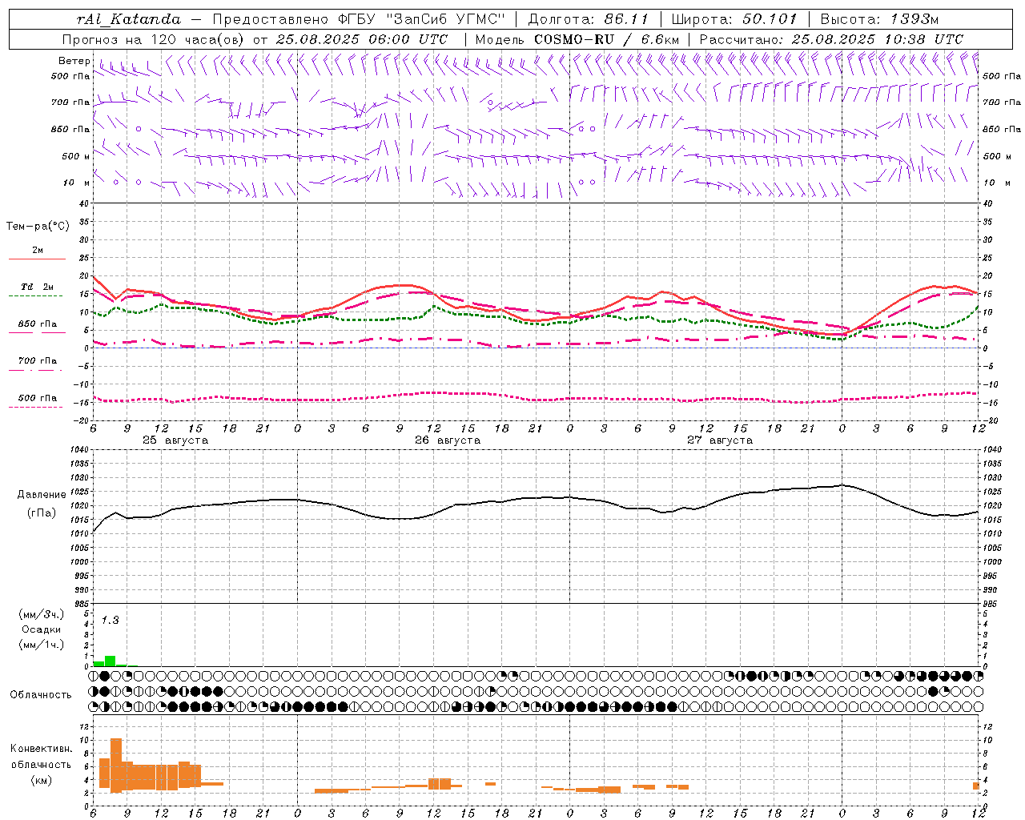
Task: Click the (гПа) unit under Давление
Action: pos(42,512)
